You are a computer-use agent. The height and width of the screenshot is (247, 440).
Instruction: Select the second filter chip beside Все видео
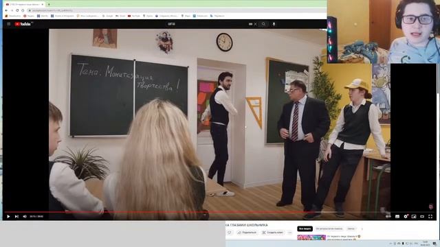(x=329, y=228)
